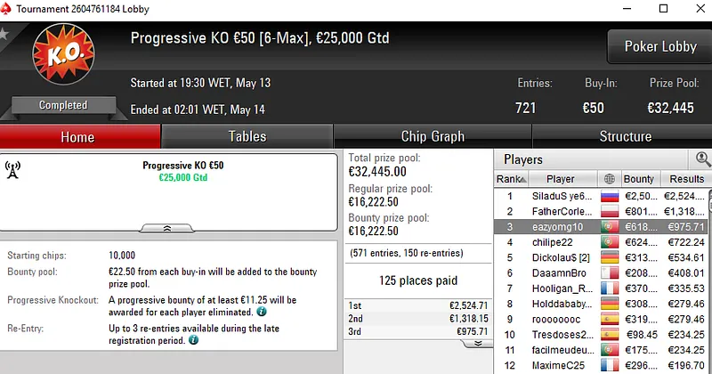Sort players by Results column
The width and height of the screenshot is (712, 374).
pos(686,179)
